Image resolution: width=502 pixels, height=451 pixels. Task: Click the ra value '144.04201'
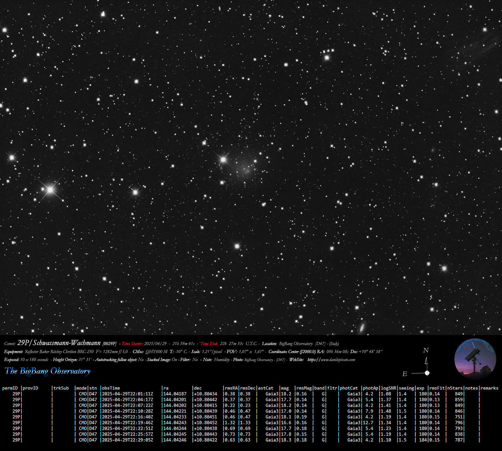pos(175,400)
